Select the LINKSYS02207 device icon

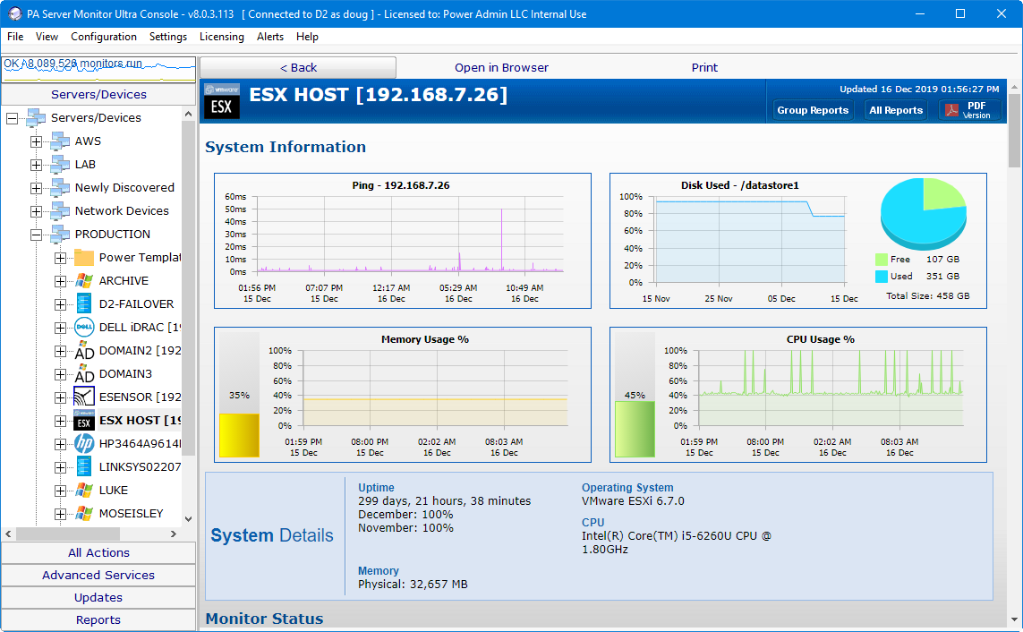[83, 466]
